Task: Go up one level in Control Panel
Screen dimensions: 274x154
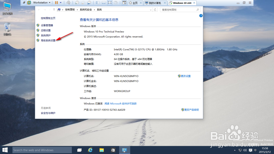Action: point(54,10)
